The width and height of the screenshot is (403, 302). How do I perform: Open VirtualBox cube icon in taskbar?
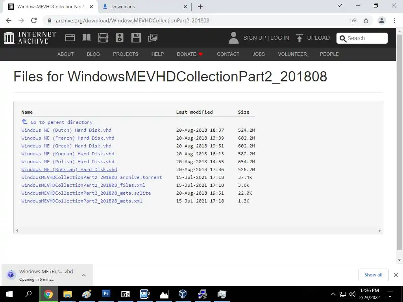(183, 294)
